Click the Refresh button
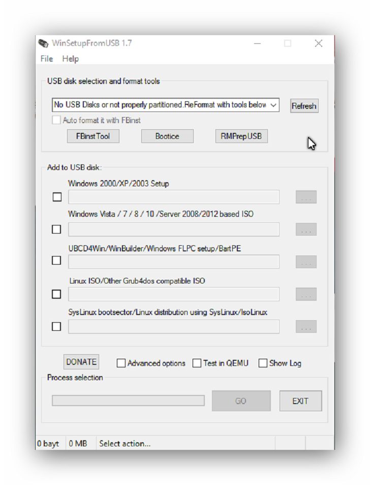The image size is (370, 485). pyautogui.click(x=304, y=106)
